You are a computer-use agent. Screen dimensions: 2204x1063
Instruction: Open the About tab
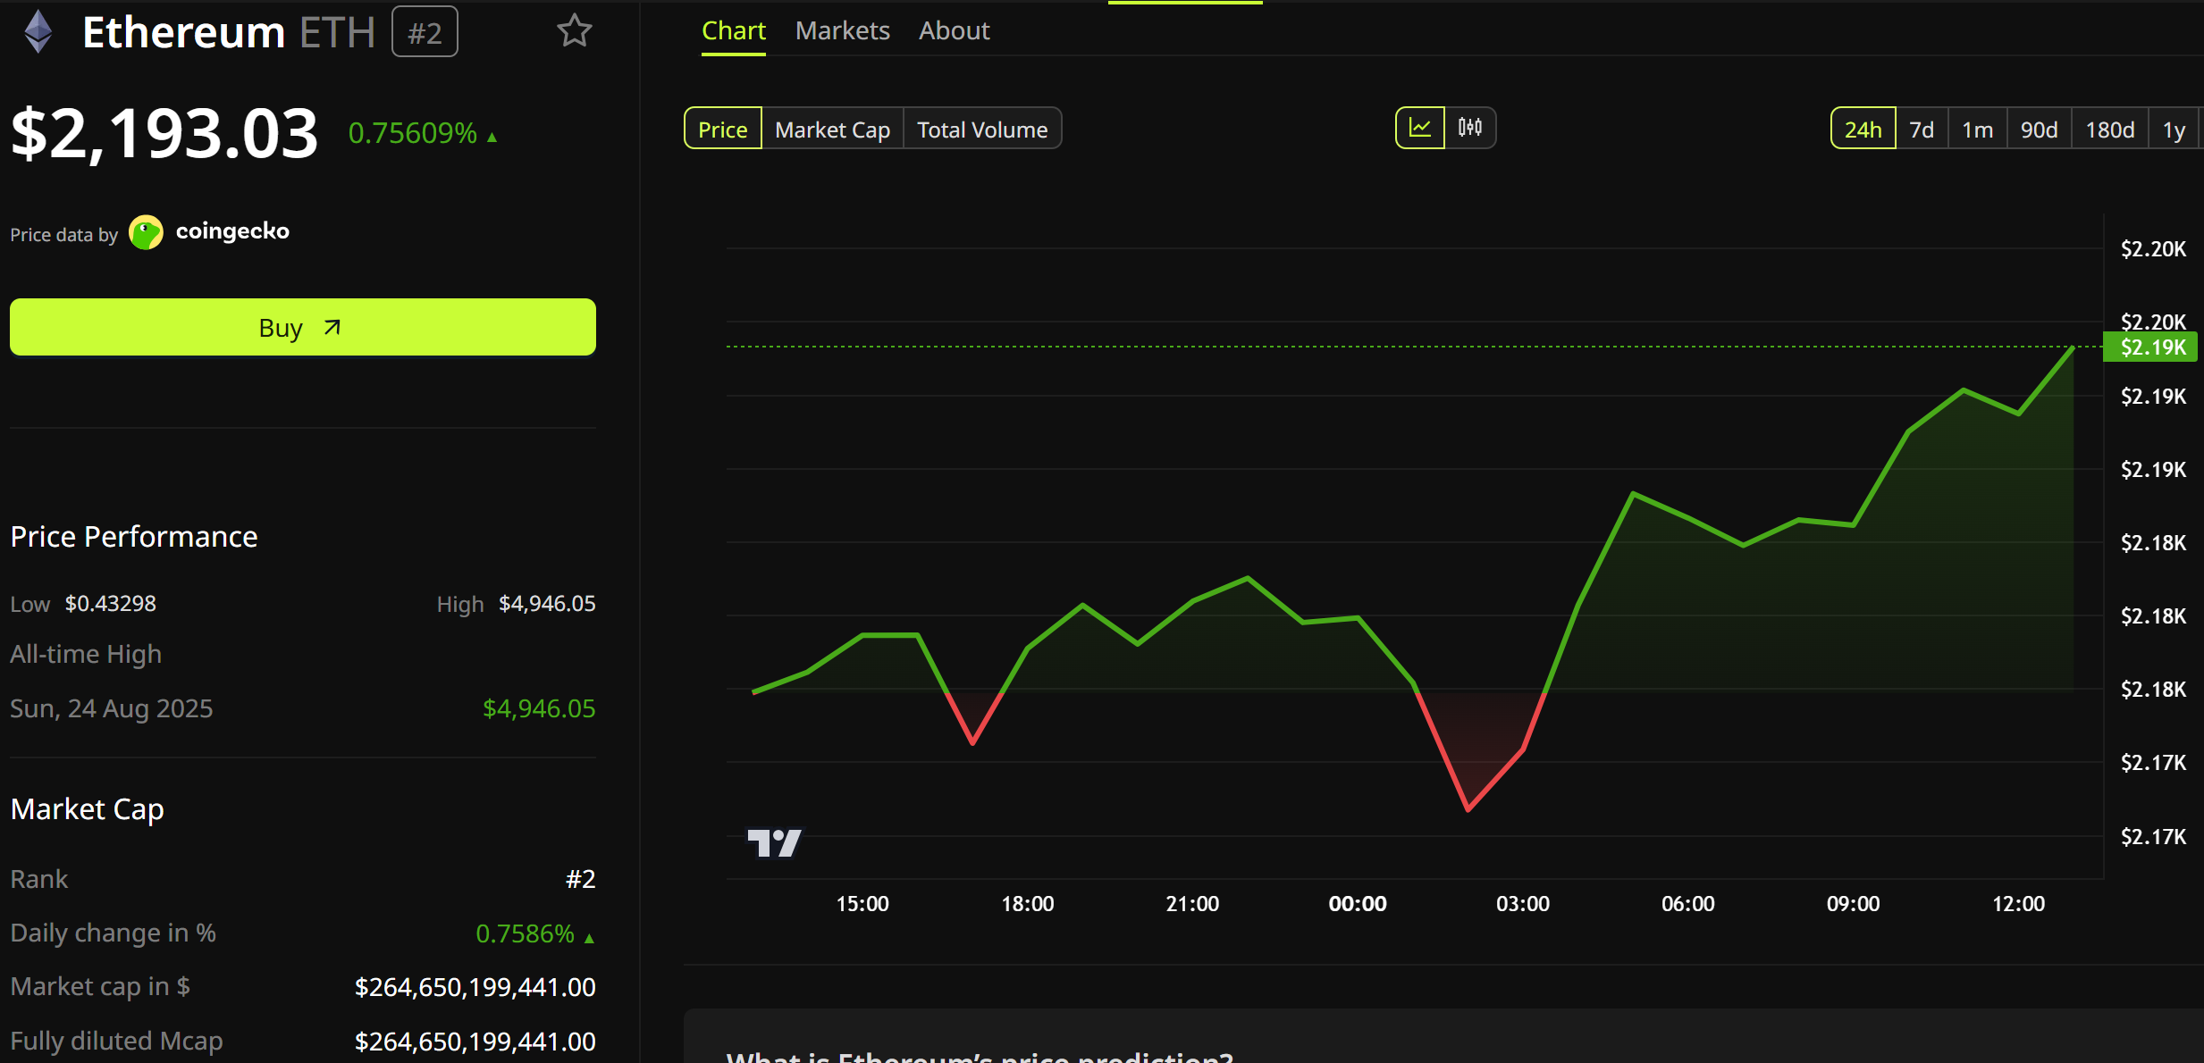(954, 31)
